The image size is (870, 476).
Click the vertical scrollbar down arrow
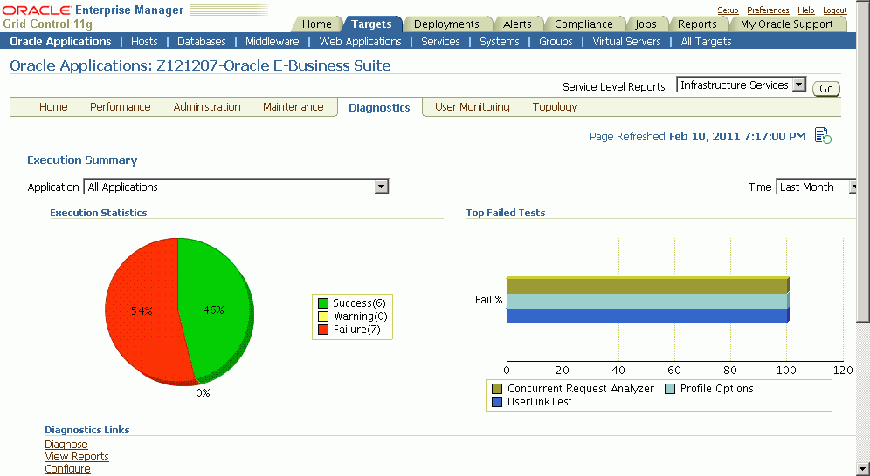pyautogui.click(x=863, y=469)
